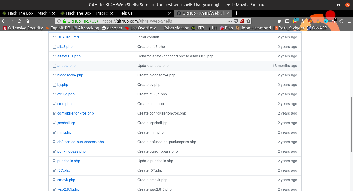Save page to Pocket
The width and height of the screenshot is (353, 191).
pos(236,21)
